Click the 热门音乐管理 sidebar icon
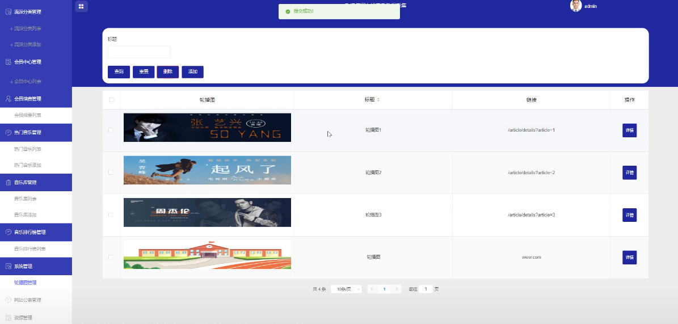The width and height of the screenshot is (678, 324). point(8,132)
